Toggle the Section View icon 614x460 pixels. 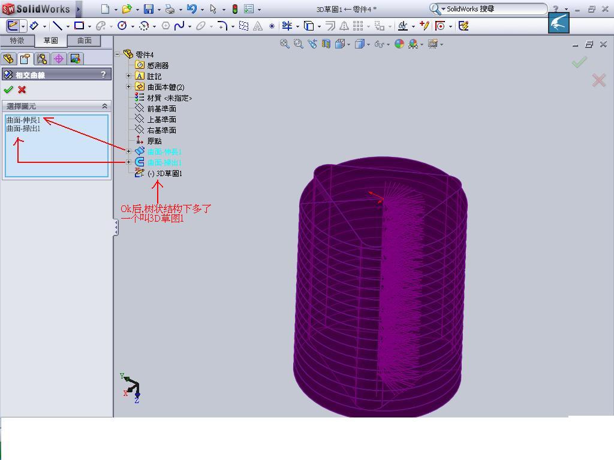(x=326, y=44)
